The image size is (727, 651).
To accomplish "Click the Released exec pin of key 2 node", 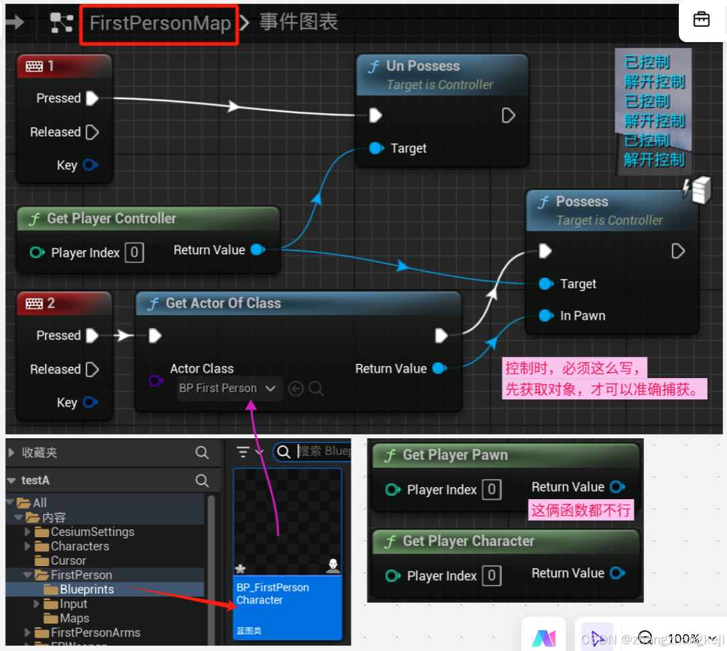I will (x=92, y=369).
